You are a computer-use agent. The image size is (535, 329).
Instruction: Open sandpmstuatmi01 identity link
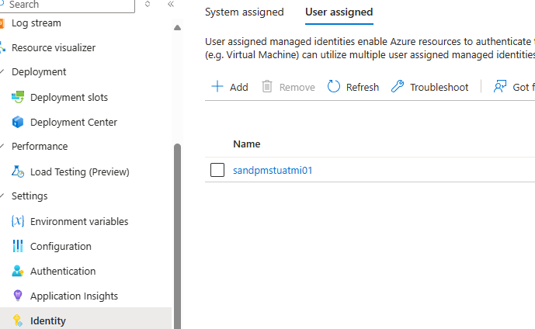click(x=273, y=170)
